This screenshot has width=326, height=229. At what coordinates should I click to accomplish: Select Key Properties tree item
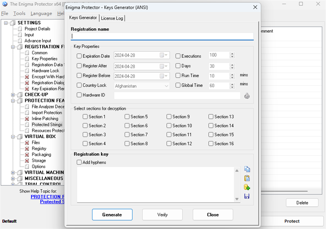pos(44,59)
